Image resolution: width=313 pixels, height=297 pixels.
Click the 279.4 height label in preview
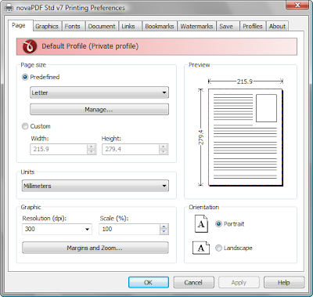pyautogui.click(x=201, y=137)
